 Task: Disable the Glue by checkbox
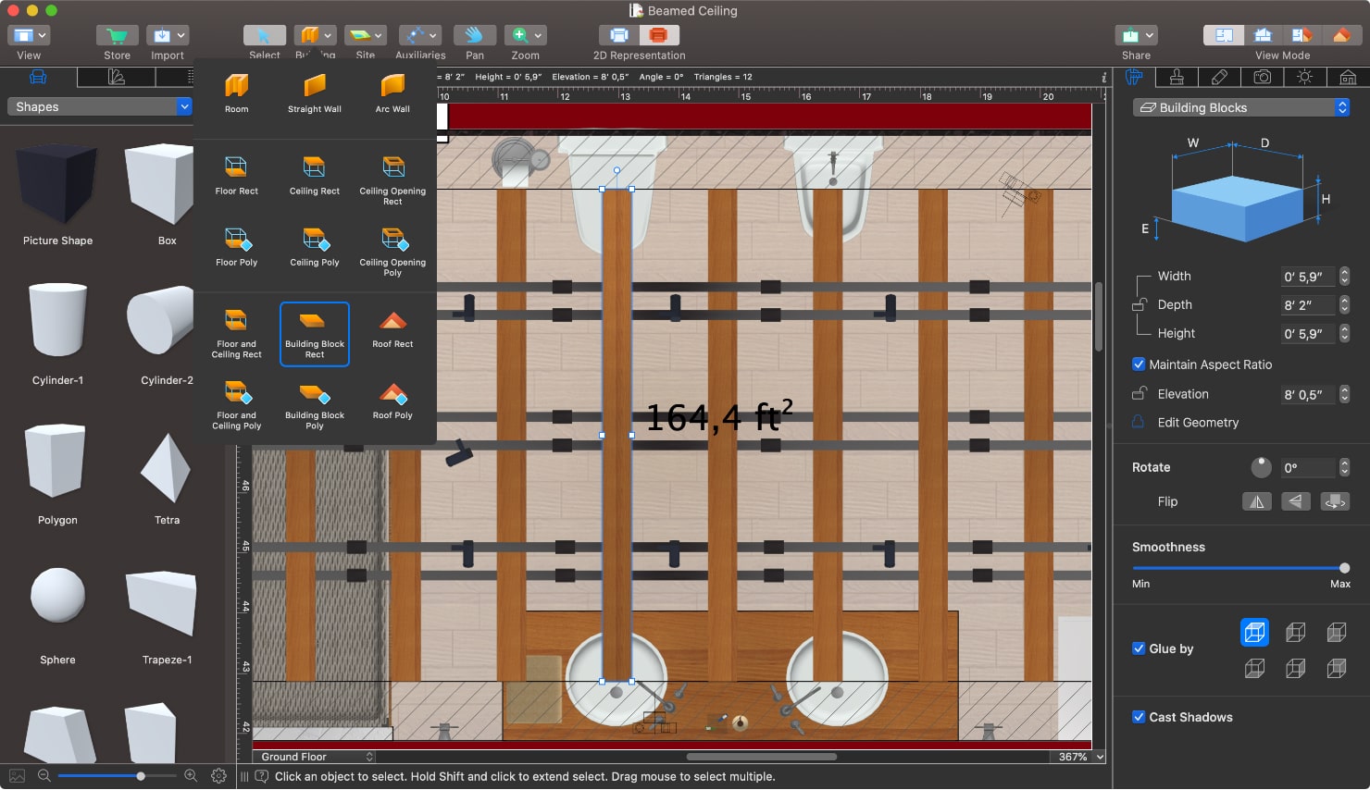click(1139, 648)
